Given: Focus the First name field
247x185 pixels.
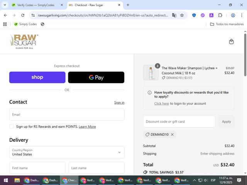Looking at the screenshot, I should (x=37, y=168).
